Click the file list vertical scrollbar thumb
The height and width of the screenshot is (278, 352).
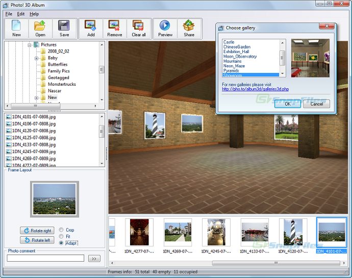click(102, 131)
